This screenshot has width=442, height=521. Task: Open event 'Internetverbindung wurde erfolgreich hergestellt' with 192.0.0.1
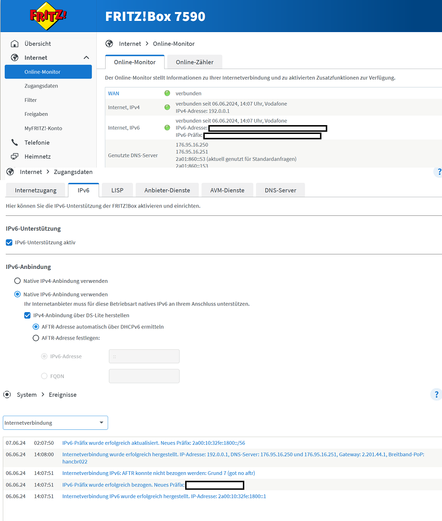243,458
